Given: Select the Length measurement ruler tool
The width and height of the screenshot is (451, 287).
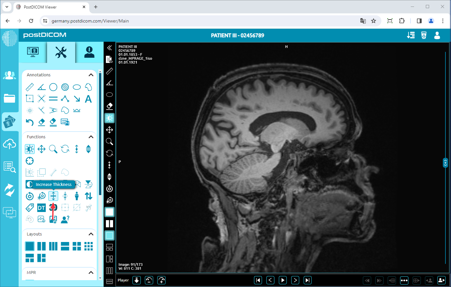Looking at the screenshot, I should click(x=30, y=87).
